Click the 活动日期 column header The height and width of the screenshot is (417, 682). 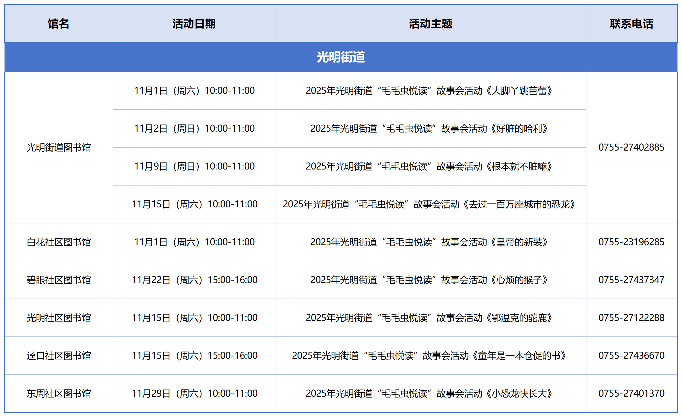[x=194, y=24]
